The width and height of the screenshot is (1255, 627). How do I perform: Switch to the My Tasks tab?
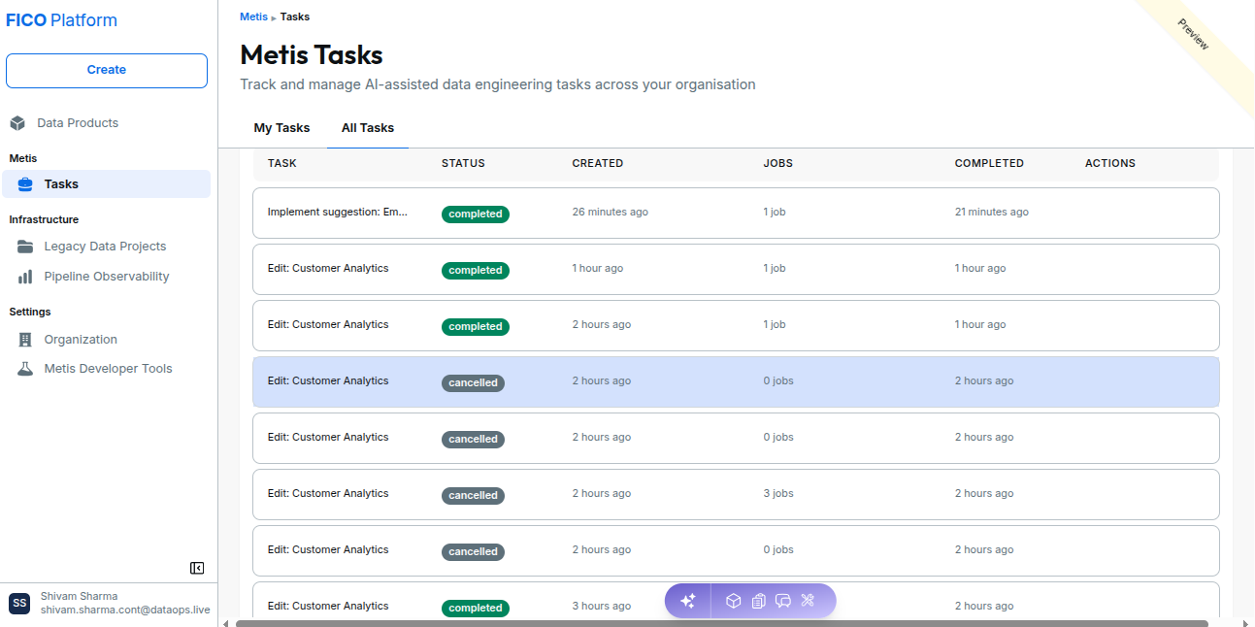point(281,128)
